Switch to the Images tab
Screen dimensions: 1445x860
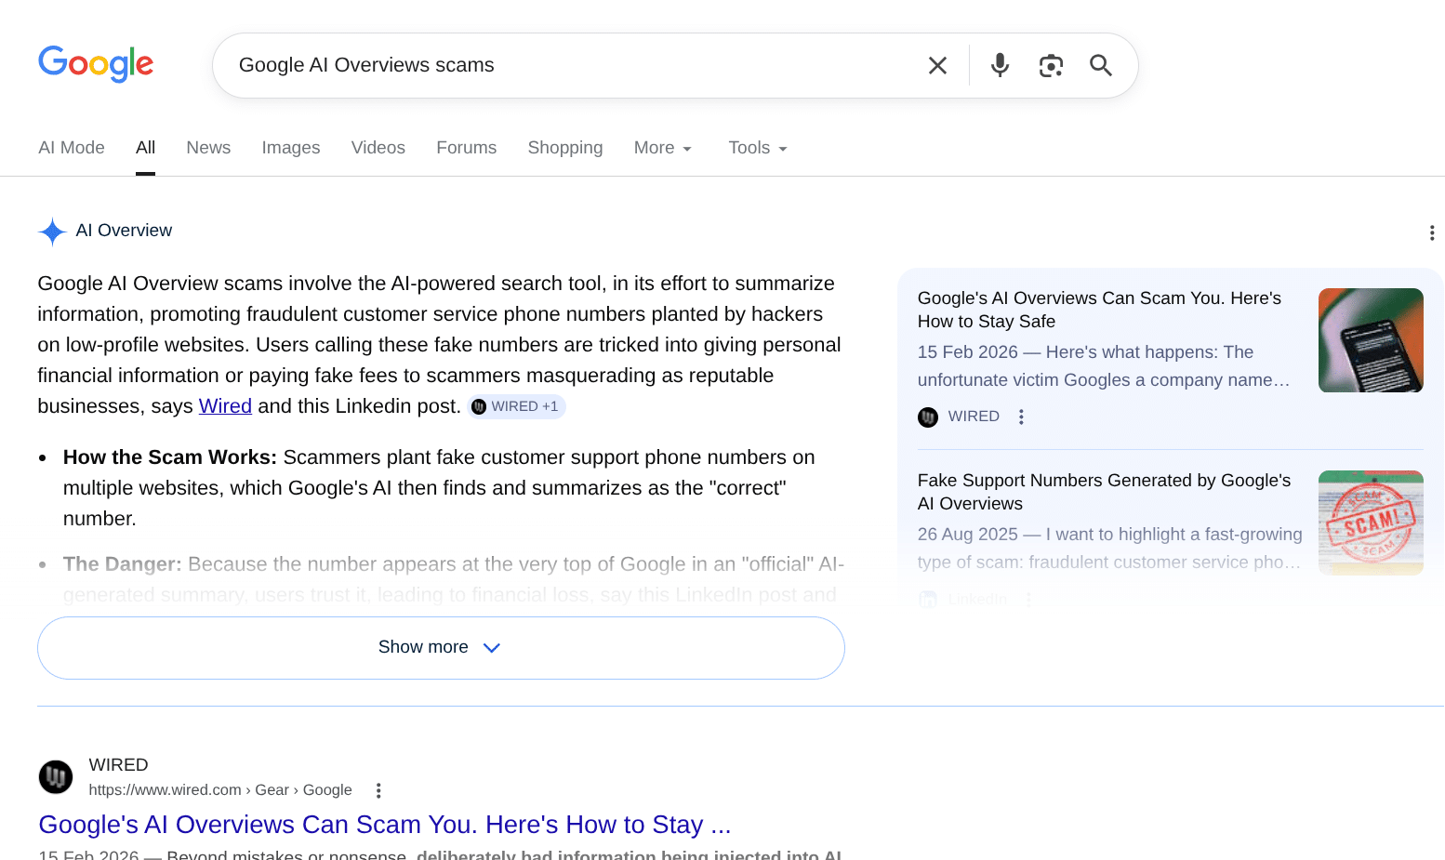(x=291, y=148)
